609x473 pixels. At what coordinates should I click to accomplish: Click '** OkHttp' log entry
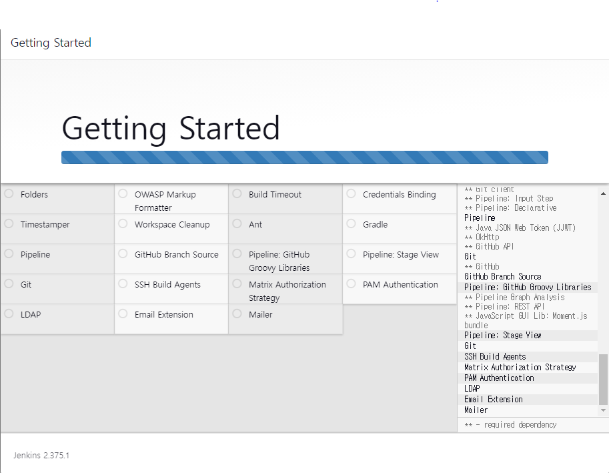click(482, 237)
